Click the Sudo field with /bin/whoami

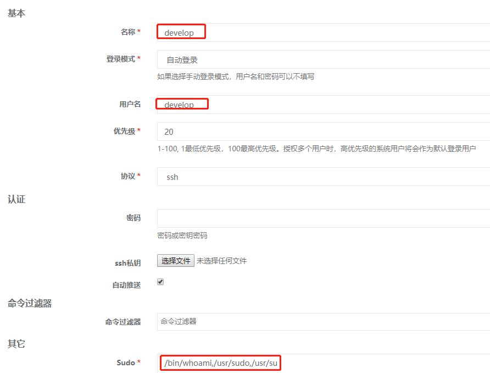(x=324, y=363)
